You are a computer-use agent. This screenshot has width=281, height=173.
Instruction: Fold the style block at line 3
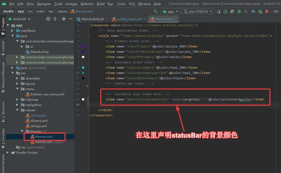pos(89,36)
